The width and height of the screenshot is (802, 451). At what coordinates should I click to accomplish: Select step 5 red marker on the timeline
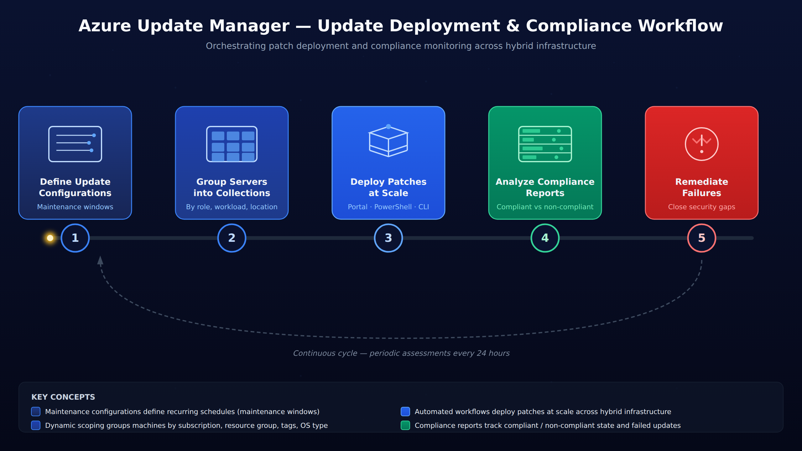pos(702,238)
